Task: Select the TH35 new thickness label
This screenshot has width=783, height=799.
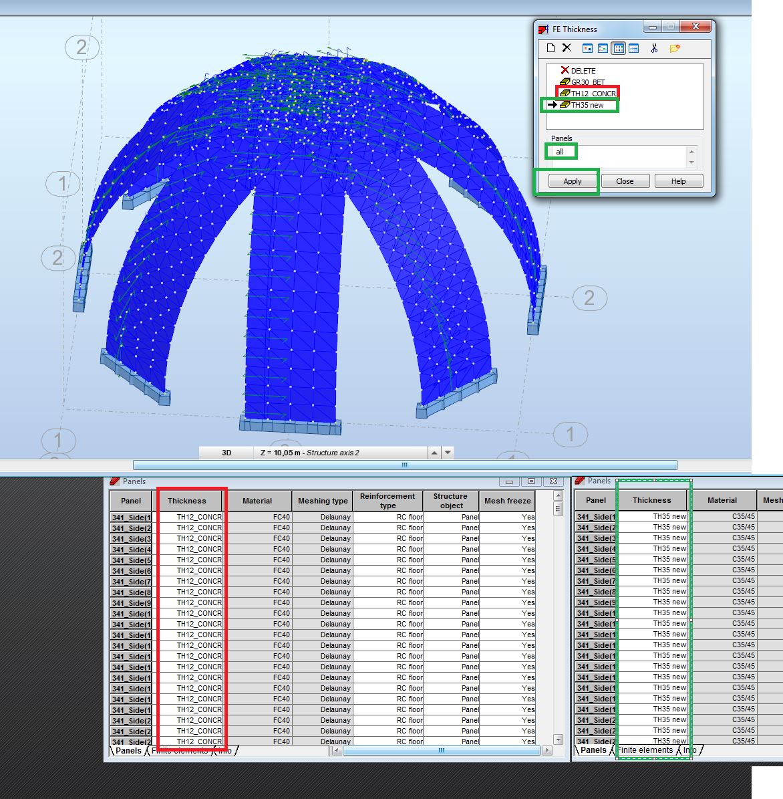Action: (587, 105)
